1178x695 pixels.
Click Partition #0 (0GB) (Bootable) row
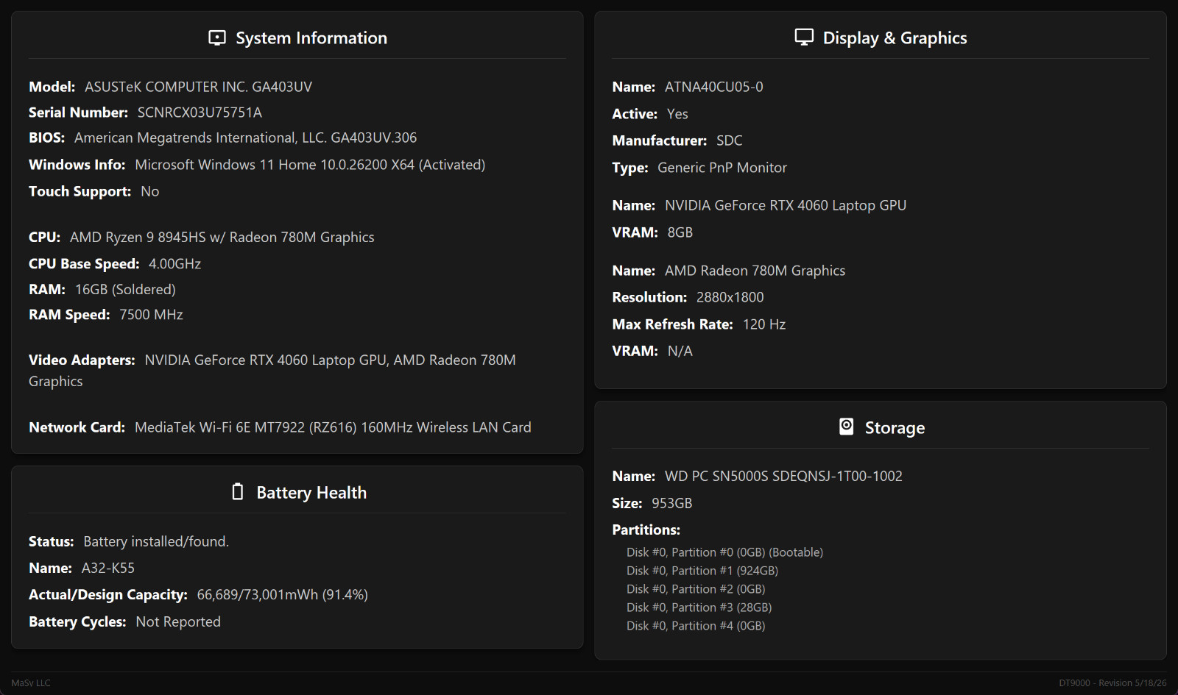pyautogui.click(x=724, y=552)
